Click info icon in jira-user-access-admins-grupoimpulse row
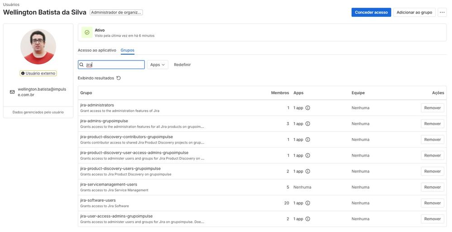Viewport: 452px width, 232px height. (308, 219)
